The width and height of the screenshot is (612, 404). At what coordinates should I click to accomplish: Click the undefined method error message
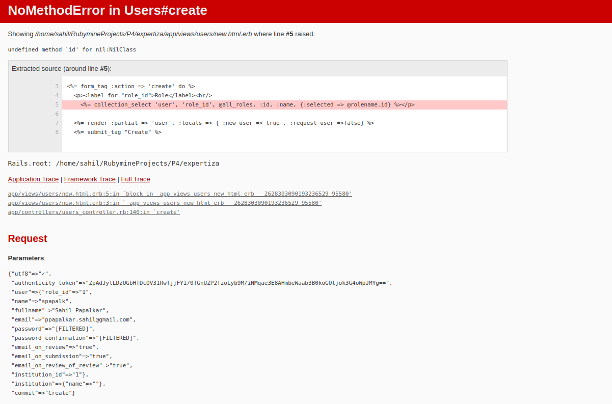(x=71, y=49)
